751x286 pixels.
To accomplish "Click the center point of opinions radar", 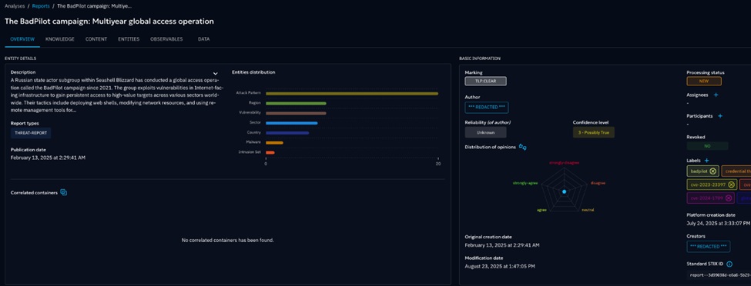I will [x=564, y=191].
